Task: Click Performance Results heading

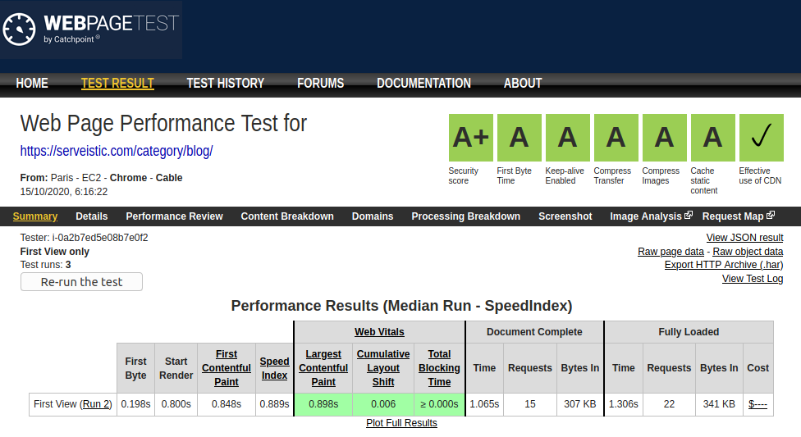Action: click(401, 306)
